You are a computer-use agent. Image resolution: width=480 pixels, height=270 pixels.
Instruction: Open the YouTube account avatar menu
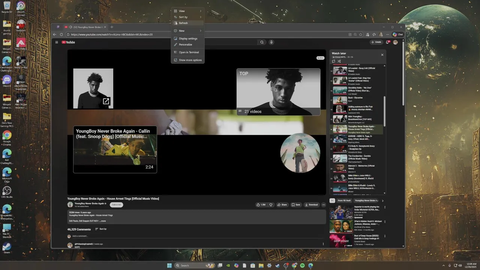point(395,42)
